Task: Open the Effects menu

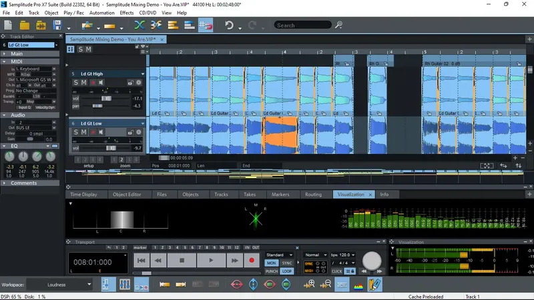Action: coord(127,13)
